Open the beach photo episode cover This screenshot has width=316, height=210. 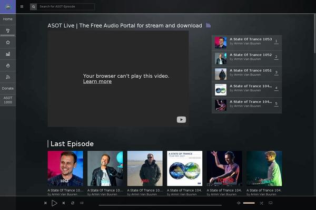pyautogui.click(x=145, y=169)
